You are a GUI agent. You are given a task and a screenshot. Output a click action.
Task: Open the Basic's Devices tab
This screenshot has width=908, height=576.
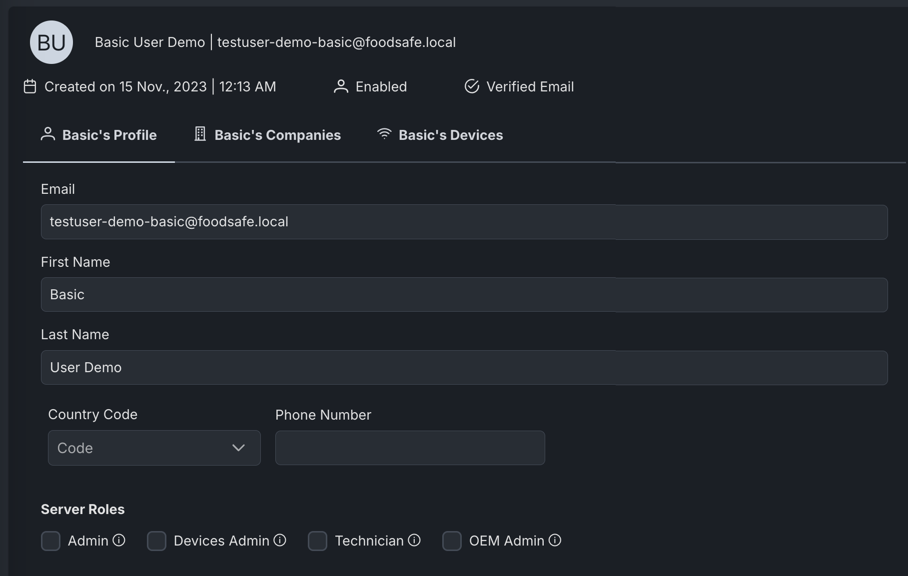point(450,134)
